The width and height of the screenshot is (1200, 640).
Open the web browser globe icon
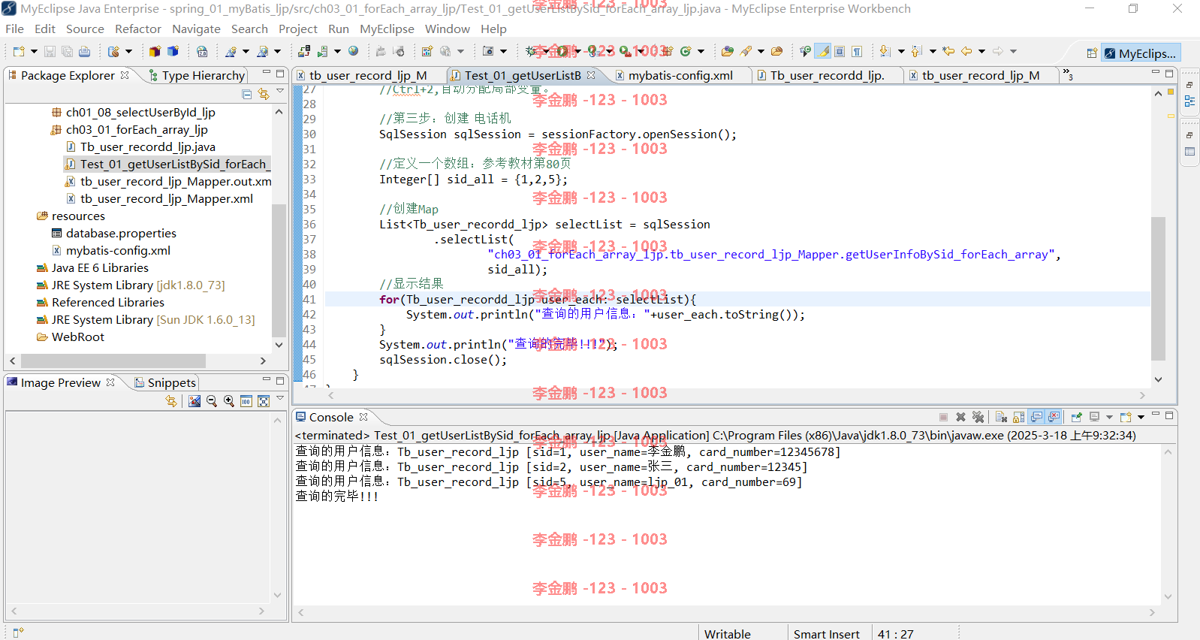[353, 51]
